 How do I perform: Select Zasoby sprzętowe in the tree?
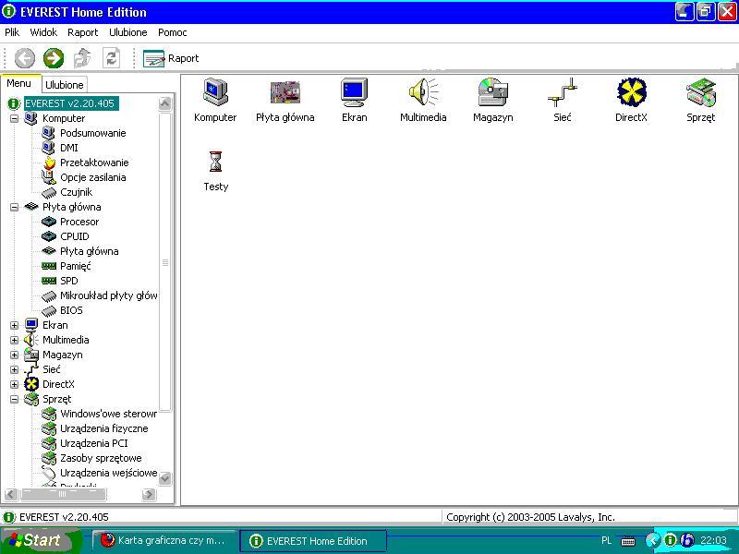[x=101, y=458]
